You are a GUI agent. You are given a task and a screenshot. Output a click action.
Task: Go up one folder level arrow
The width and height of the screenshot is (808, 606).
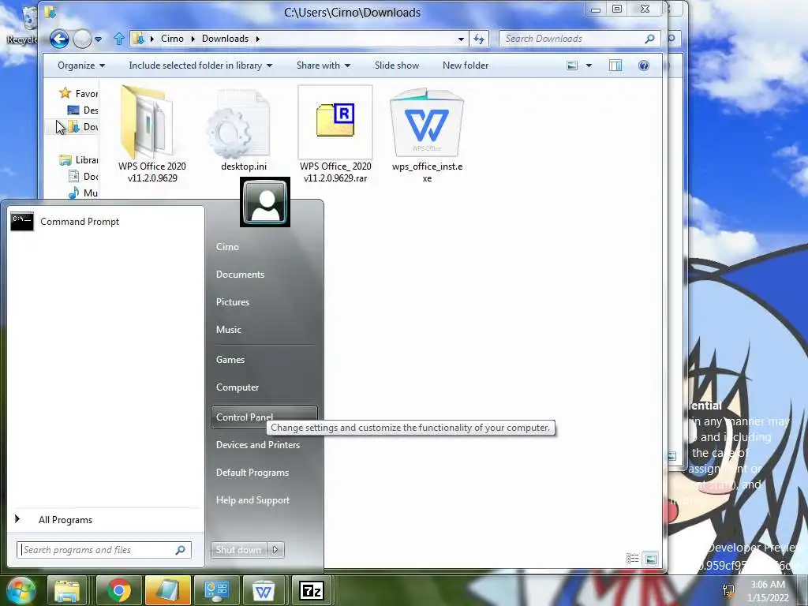(119, 39)
